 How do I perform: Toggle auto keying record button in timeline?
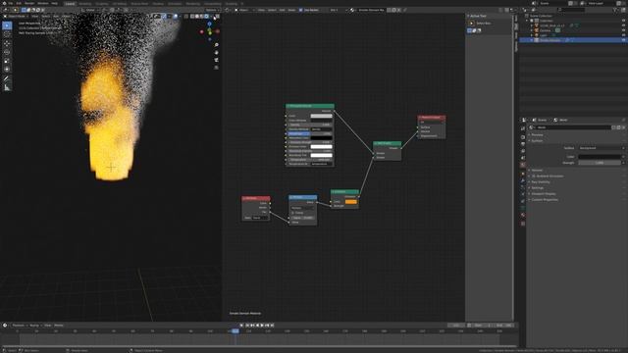(241, 326)
